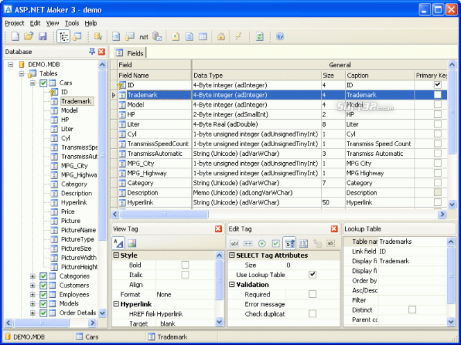
Task: Toggle the database tree pane toolbar icon
Action: click(64, 36)
